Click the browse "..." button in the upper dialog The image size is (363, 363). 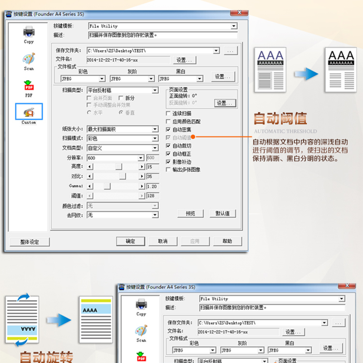pos(231,51)
